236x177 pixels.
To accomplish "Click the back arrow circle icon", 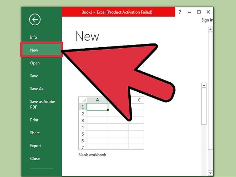I will pos(35,20).
